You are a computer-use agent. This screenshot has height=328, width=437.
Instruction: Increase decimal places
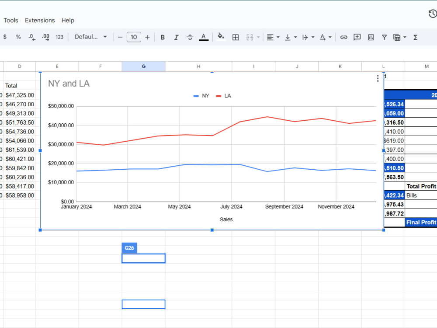pos(45,37)
